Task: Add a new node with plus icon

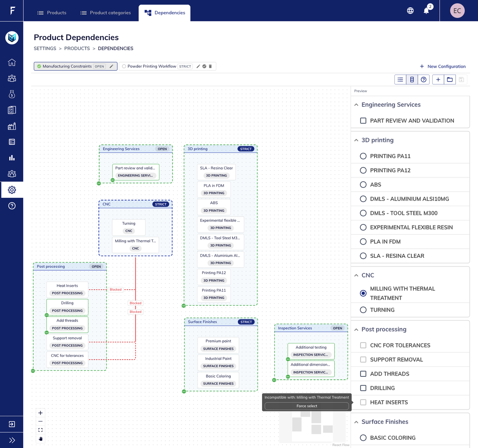Action: point(438,80)
